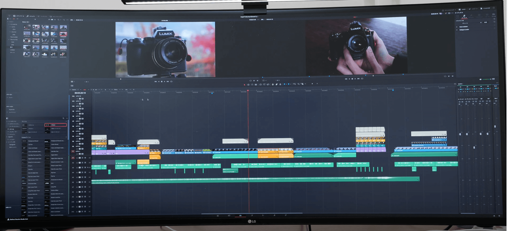The image size is (508, 231).
Task: Select the woman illustration thumbnail in media pool
Action: coord(63,54)
